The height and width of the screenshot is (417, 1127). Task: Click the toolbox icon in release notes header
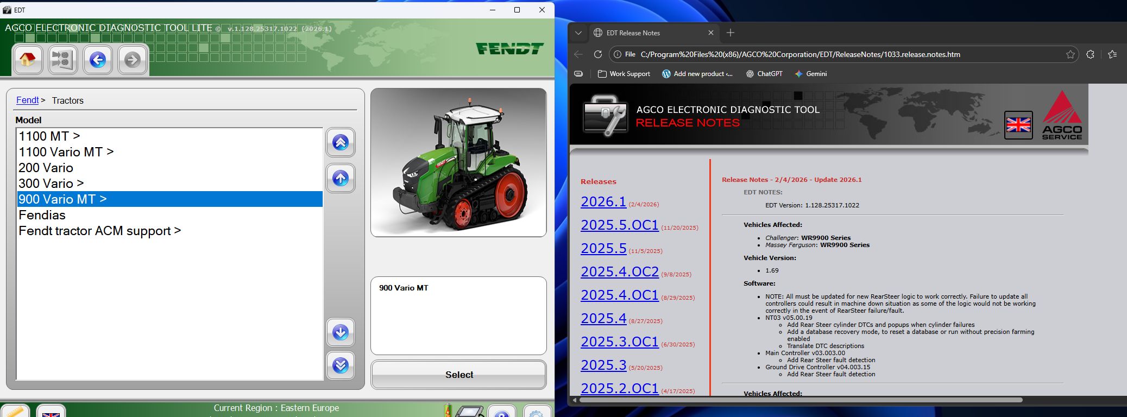point(605,115)
